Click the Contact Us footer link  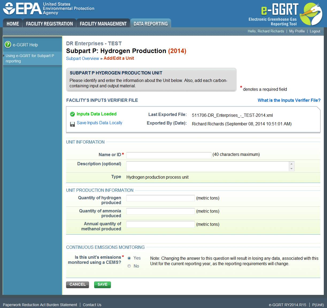(x=92, y=305)
